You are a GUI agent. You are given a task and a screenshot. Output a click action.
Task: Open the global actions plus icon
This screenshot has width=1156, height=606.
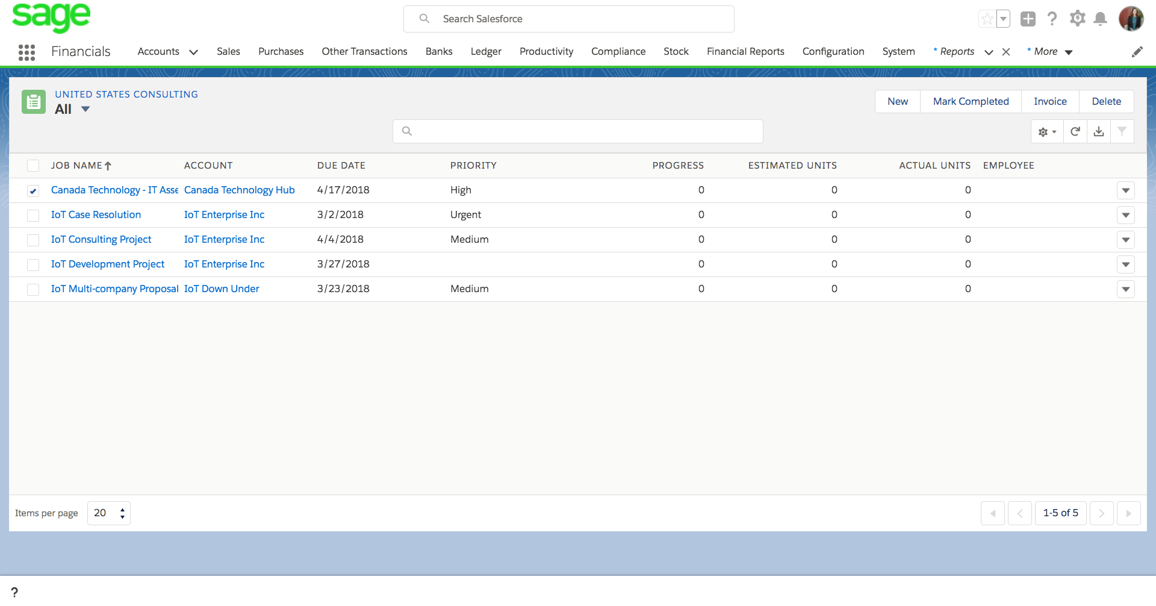1028,19
